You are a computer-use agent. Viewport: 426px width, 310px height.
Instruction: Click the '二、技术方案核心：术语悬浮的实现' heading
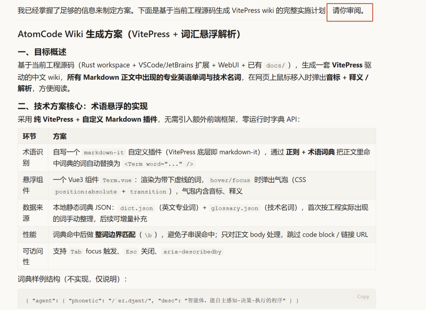(82, 106)
